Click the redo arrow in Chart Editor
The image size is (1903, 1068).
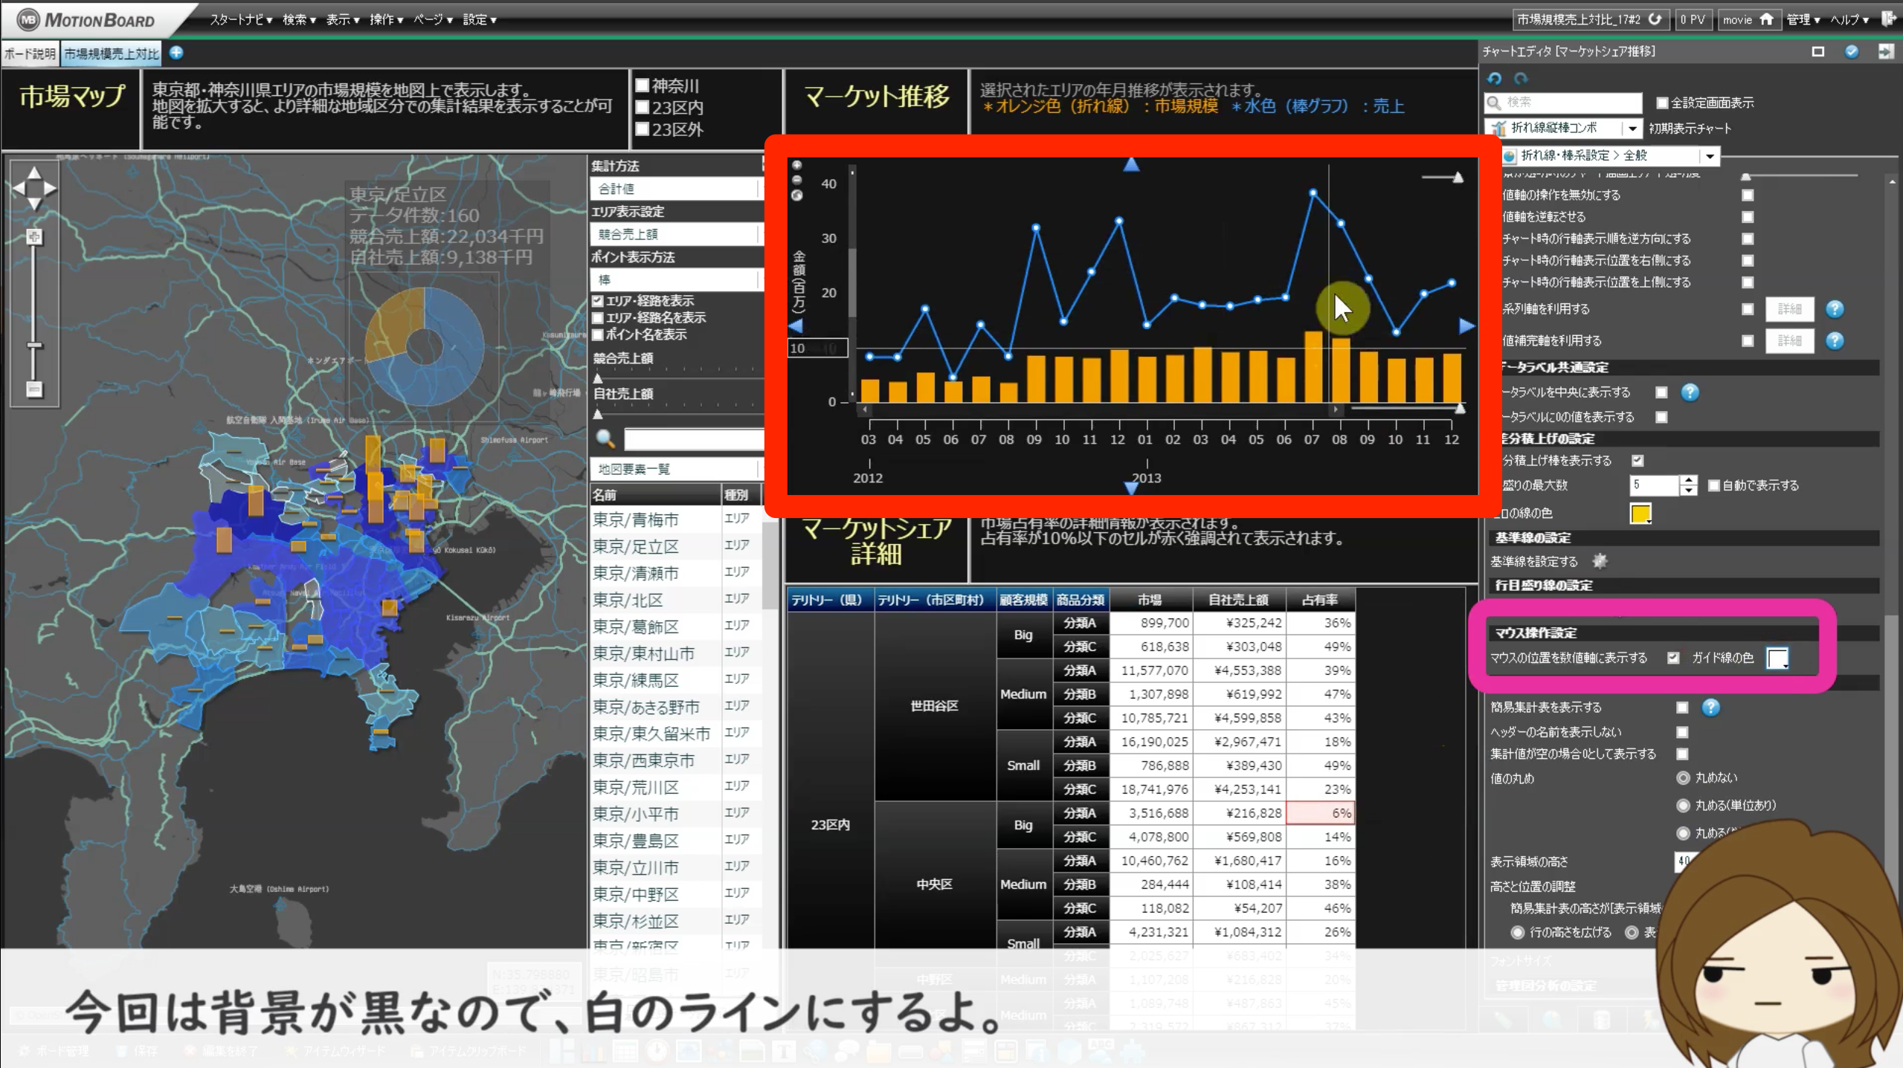(x=1521, y=78)
